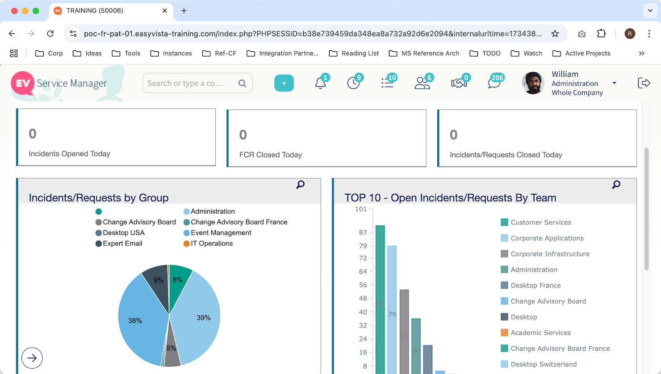Open the Whole Company profile dropdown
The width and height of the screenshot is (661, 374).
[x=615, y=83]
